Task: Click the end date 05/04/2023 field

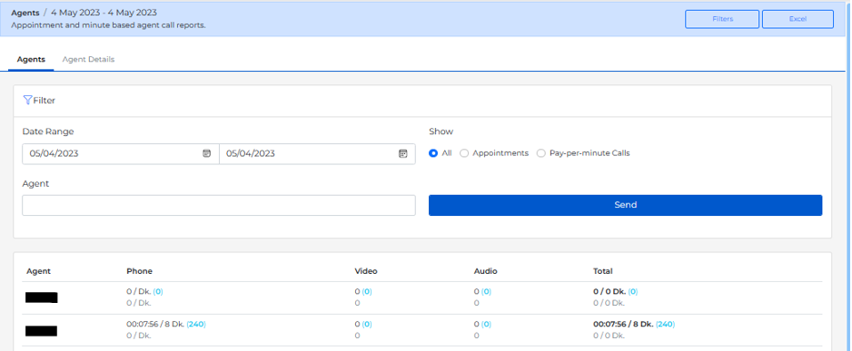Action: [317, 153]
